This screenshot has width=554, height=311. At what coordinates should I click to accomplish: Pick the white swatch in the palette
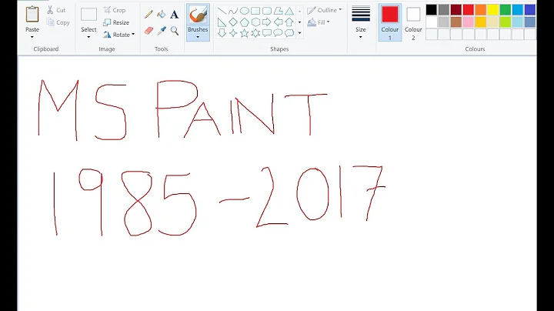coord(432,22)
